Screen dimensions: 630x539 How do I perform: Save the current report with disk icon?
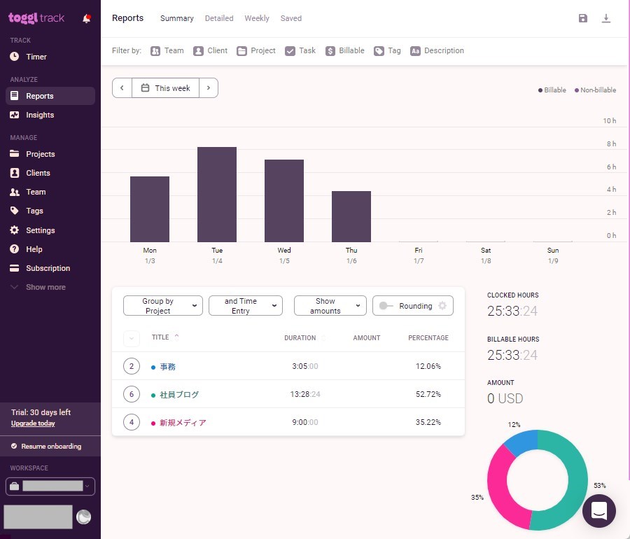click(x=582, y=18)
